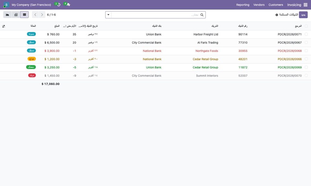Click the red status badge of $ 1,450.00 row
311x186 pixels.
click(x=32, y=76)
